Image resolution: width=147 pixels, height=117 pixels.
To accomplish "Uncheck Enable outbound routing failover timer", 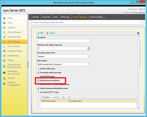I will pyautogui.click(x=38, y=88).
